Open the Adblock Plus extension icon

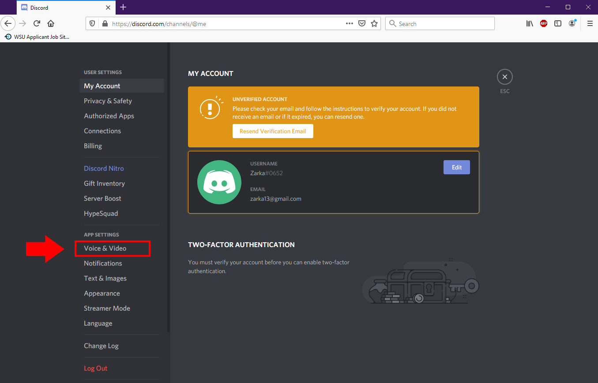coord(543,23)
